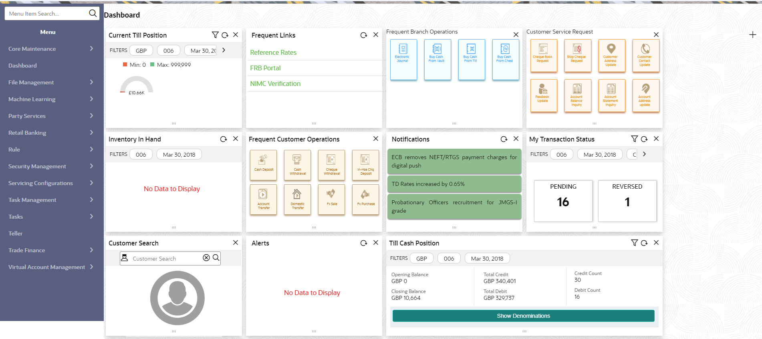The image size is (762, 339).
Task: Launch the Domestic Transfer operation
Action: click(x=297, y=199)
